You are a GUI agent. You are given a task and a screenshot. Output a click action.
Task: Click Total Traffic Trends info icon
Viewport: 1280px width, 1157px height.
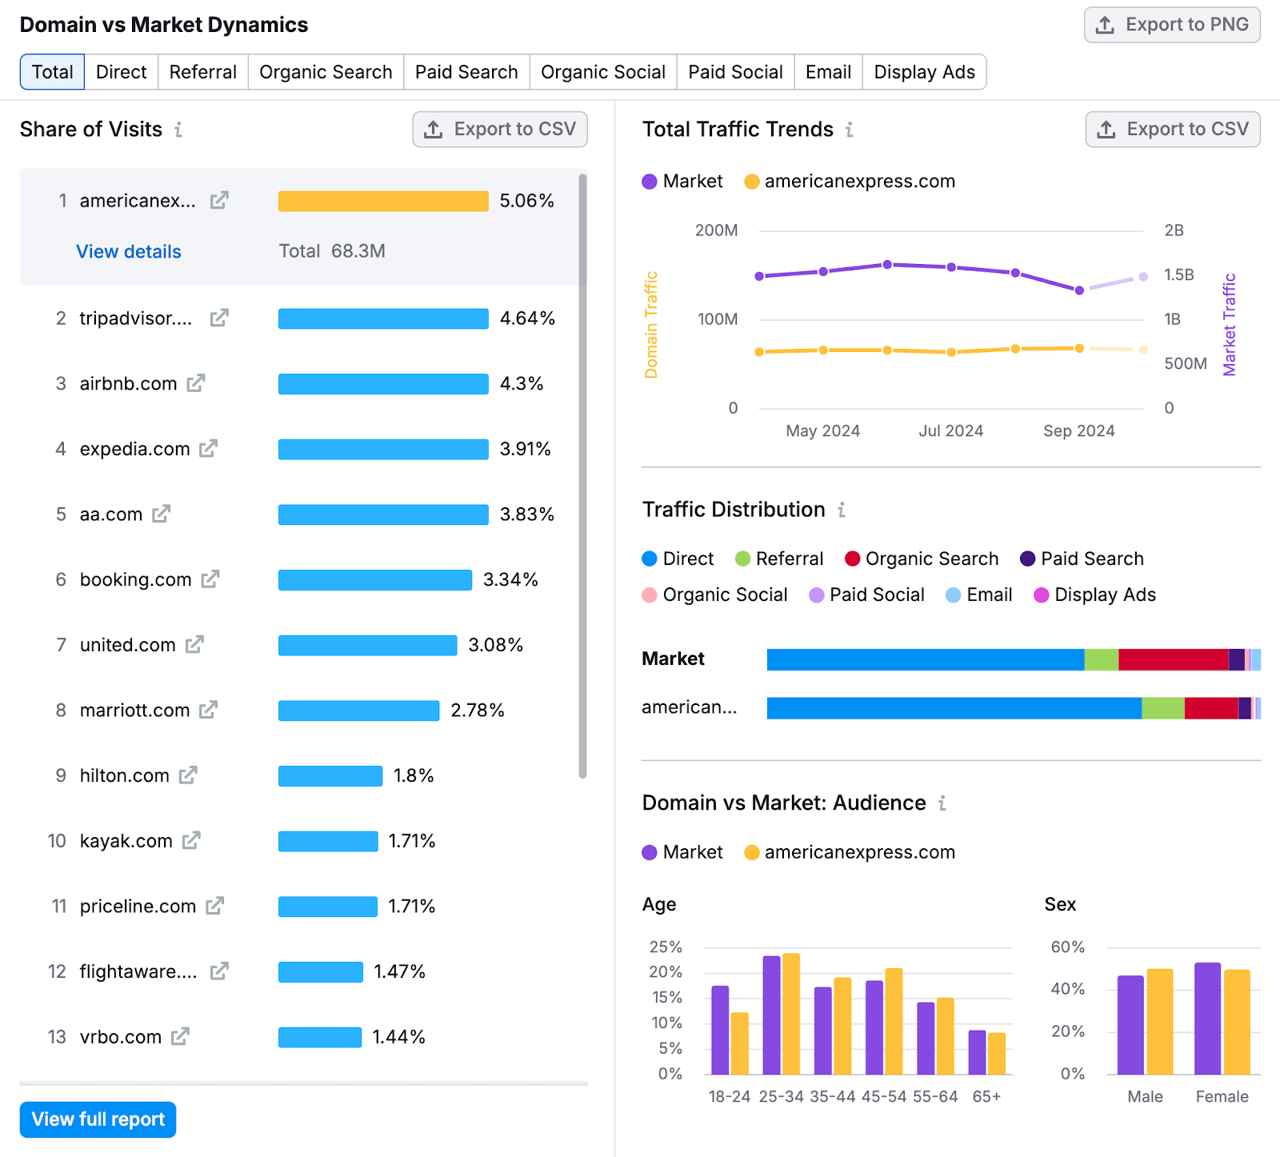(850, 130)
